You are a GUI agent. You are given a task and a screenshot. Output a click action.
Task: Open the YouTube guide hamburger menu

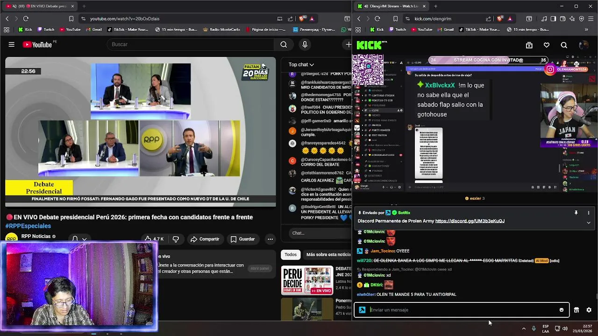[11, 44]
